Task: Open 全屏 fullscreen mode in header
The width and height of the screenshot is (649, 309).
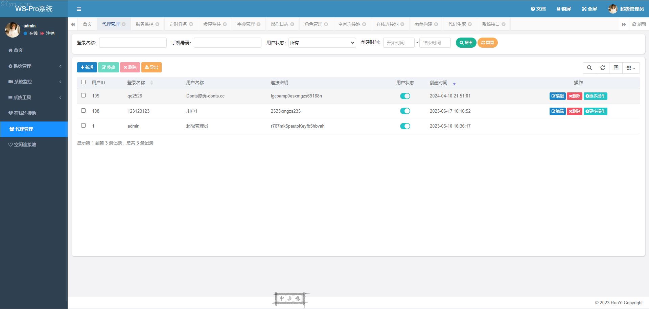Action: 589,9
